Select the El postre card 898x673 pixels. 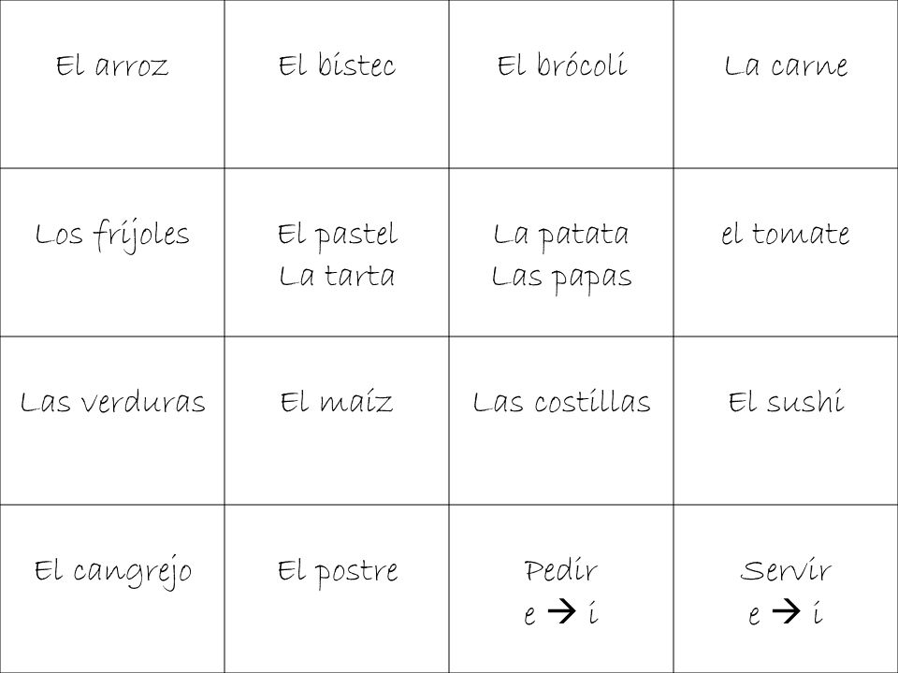(x=337, y=589)
